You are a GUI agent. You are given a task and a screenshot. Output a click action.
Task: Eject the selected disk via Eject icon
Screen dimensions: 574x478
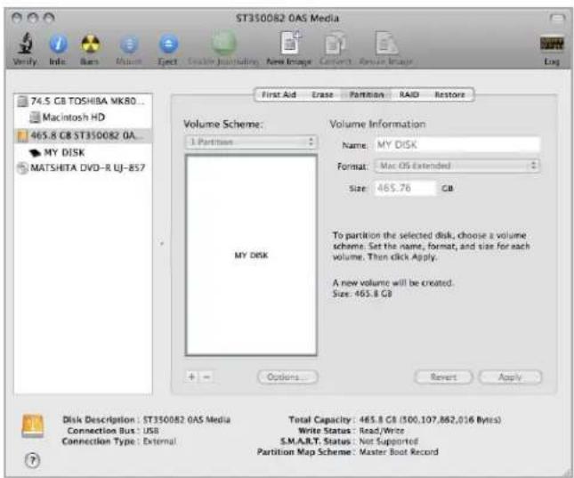coord(168,45)
